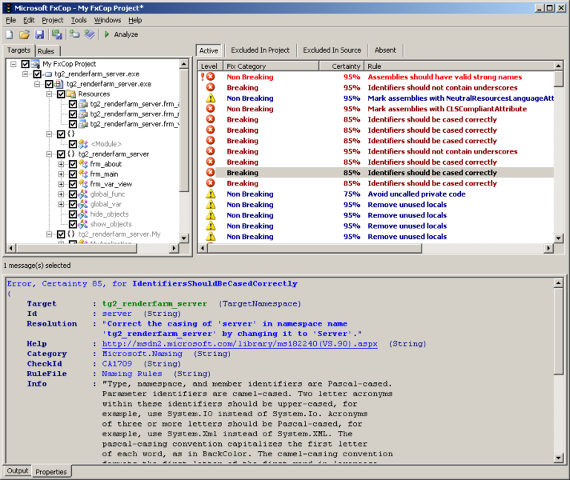The height and width of the screenshot is (480, 570).
Task: Switch to the Properties tab at bottom
Action: [51, 472]
